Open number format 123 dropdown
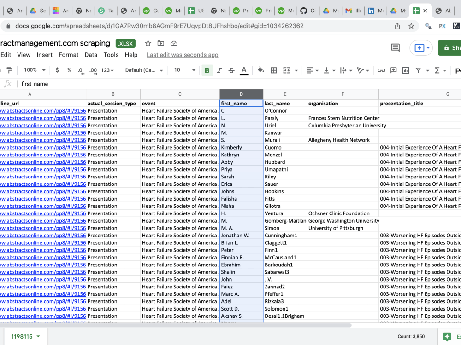The height and width of the screenshot is (345, 461). tap(107, 70)
